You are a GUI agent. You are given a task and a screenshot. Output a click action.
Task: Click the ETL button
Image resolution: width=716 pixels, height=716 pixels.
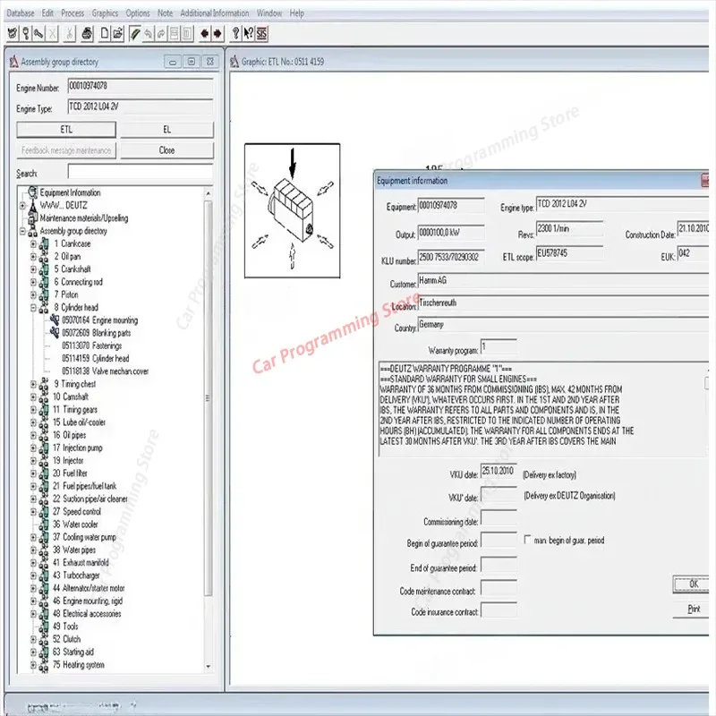click(x=66, y=129)
